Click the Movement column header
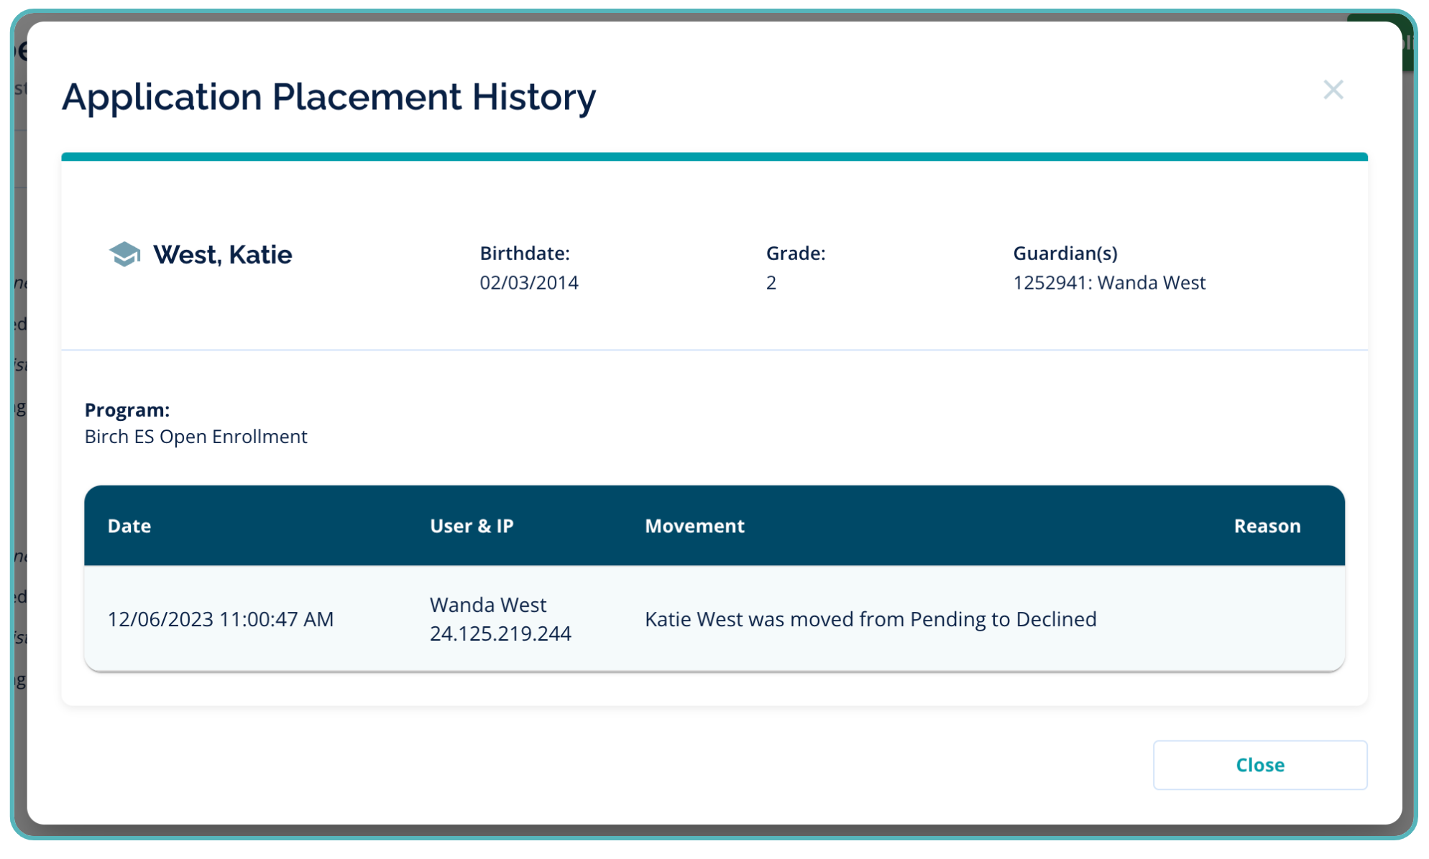This screenshot has height=859, width=1429. click(694, 526)
